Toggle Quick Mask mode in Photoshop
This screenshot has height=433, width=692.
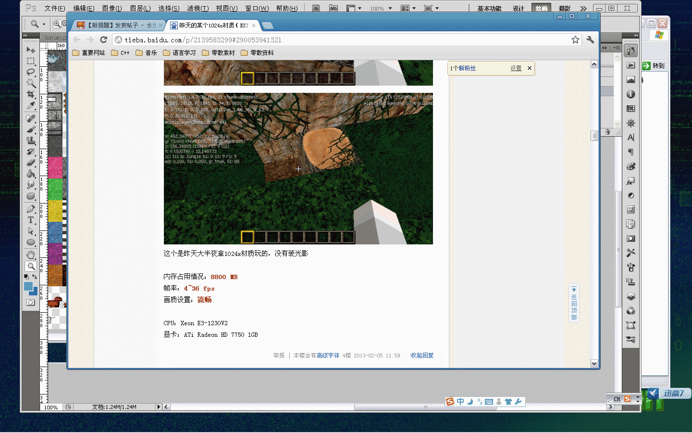click(x=31, y=302)
